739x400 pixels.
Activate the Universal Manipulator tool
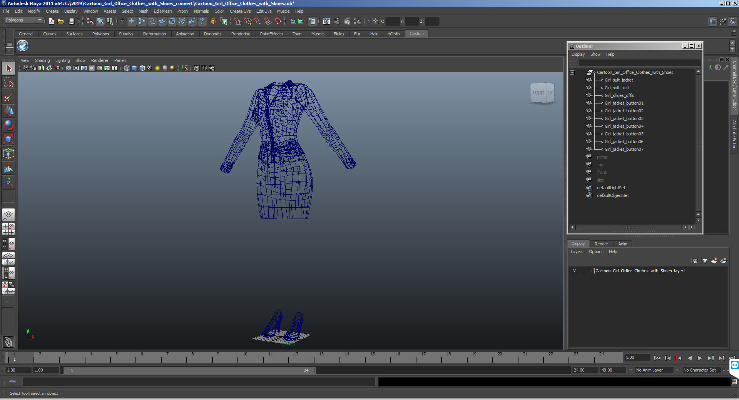click(x=8, y=153)
